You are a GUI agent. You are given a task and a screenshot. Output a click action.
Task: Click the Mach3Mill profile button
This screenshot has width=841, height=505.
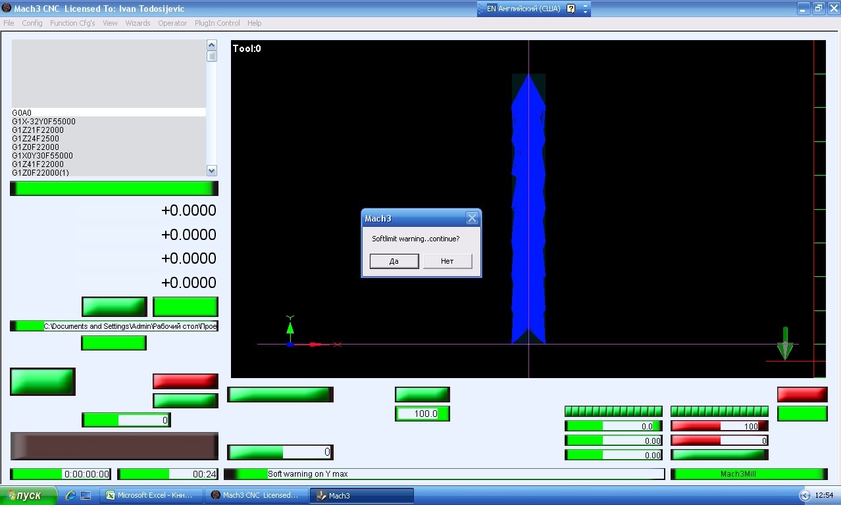coord(749,473)
